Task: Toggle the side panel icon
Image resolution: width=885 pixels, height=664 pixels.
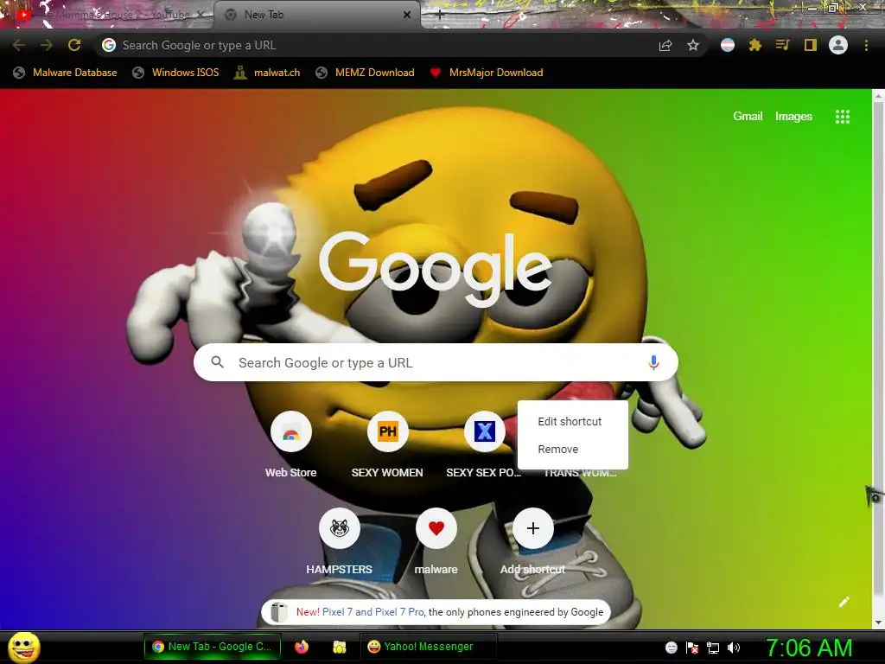Action: point(811,45)
